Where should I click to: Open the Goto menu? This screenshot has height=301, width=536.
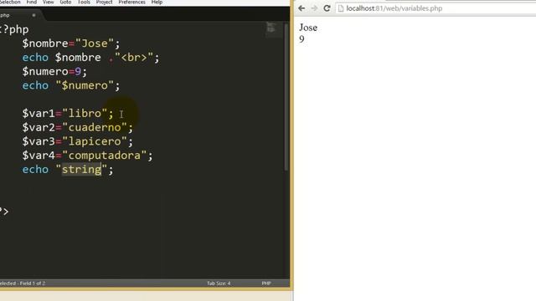tap(65, 2)
